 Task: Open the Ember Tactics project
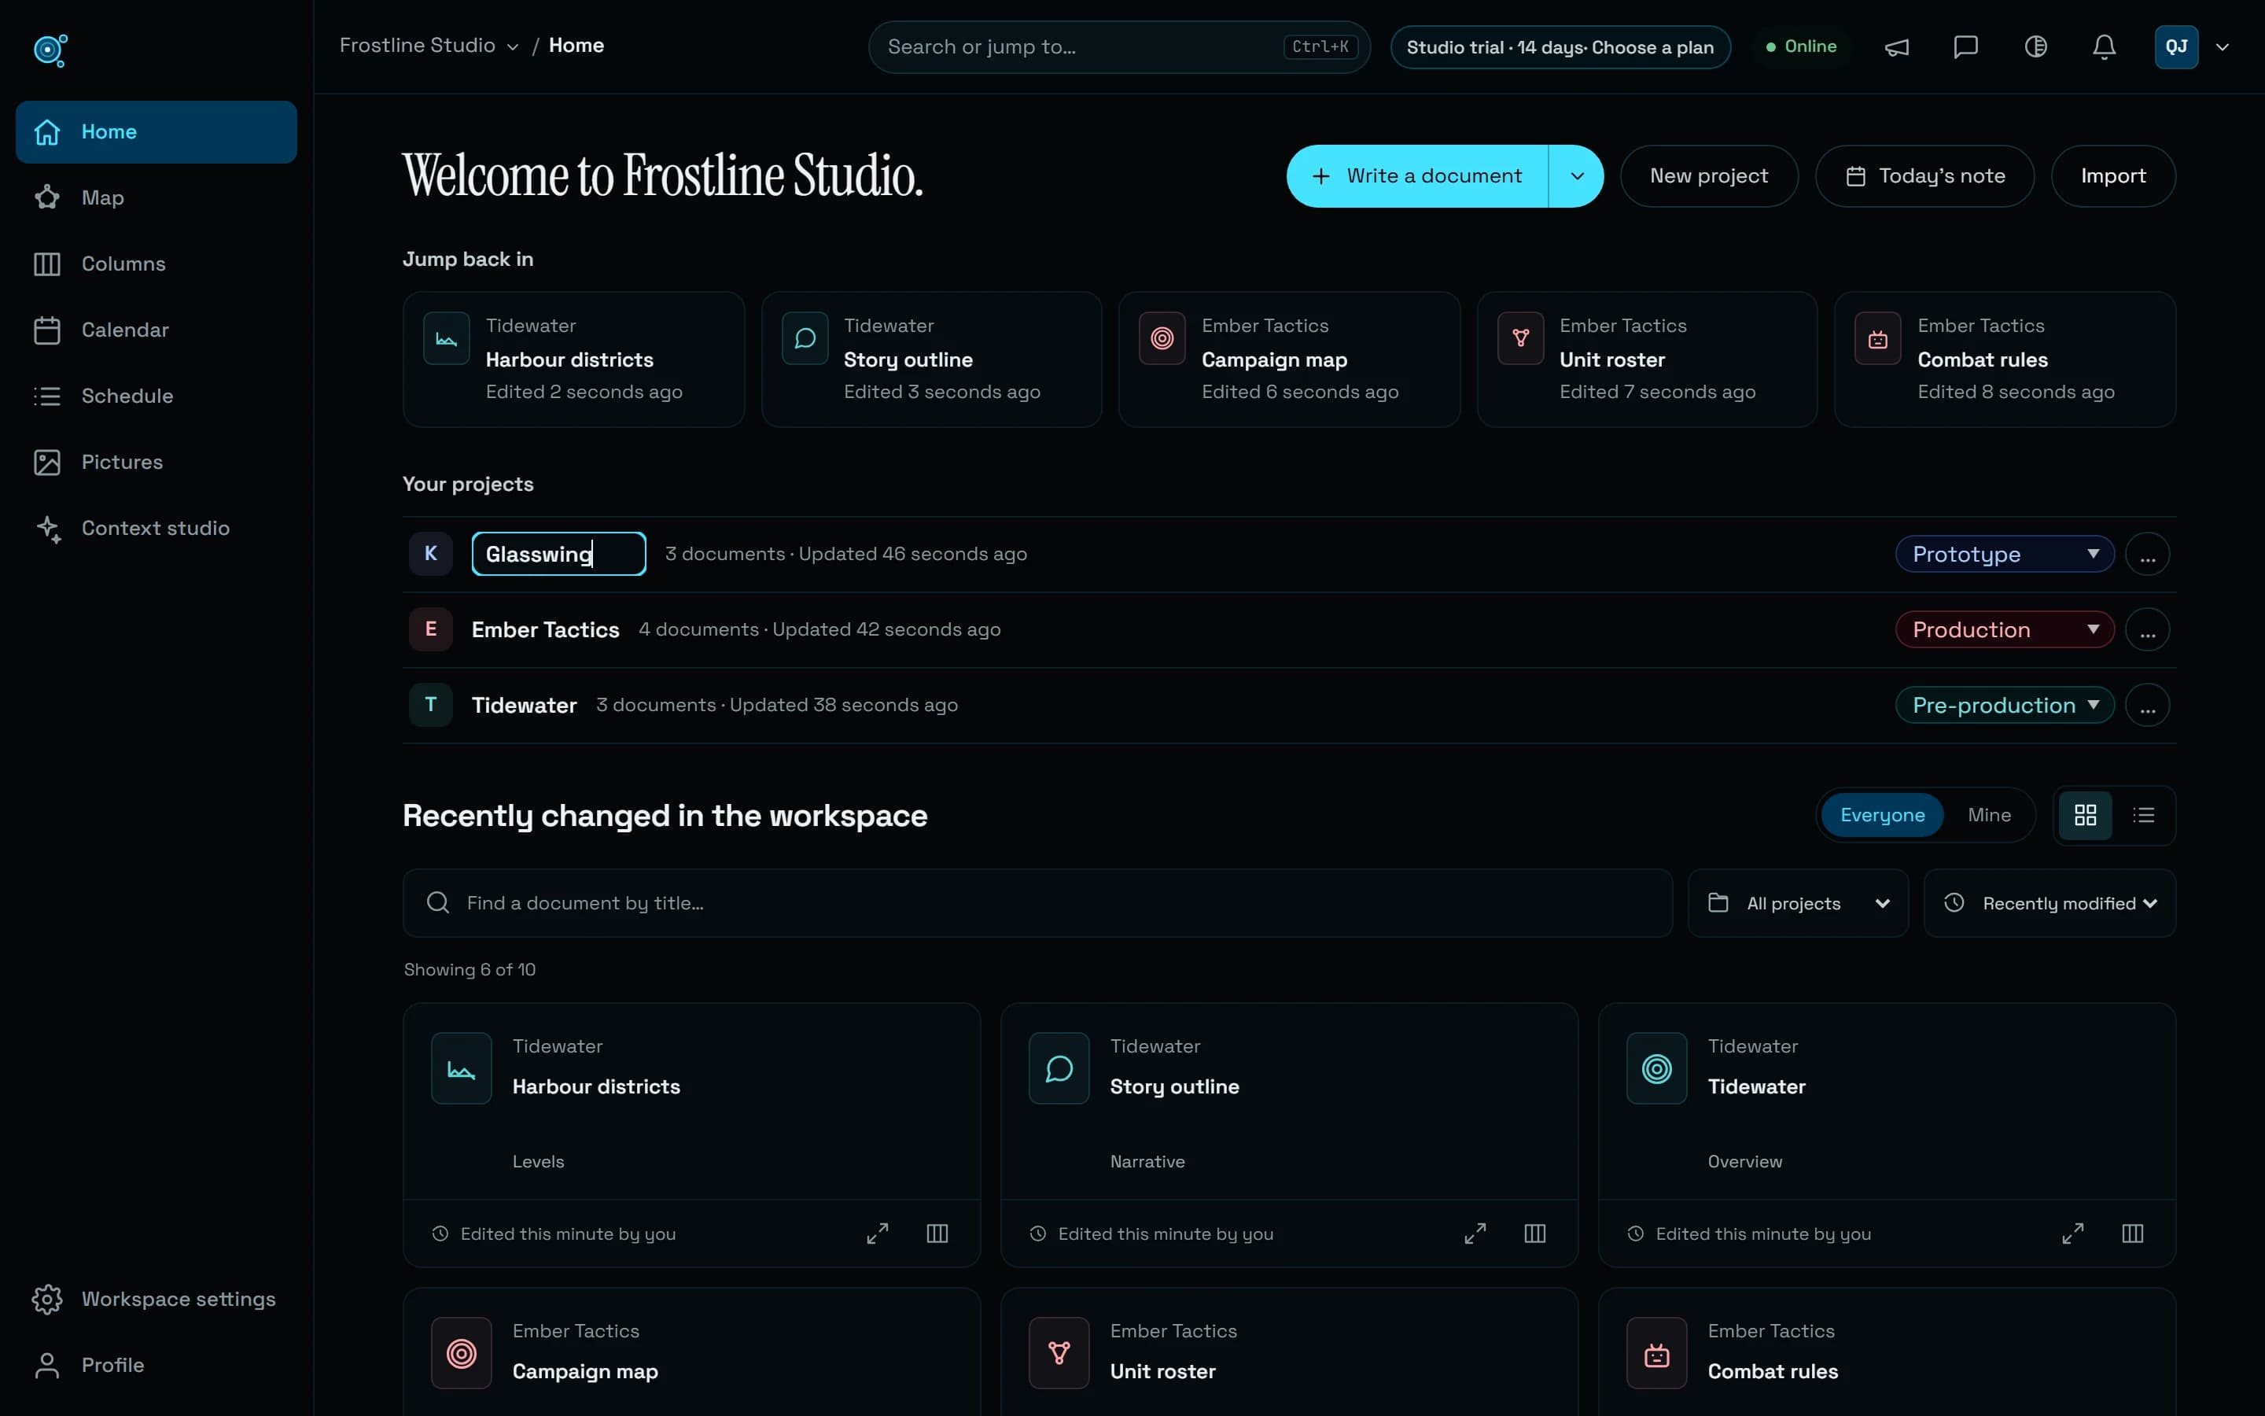pyautogui.click(x=546, y=629)
